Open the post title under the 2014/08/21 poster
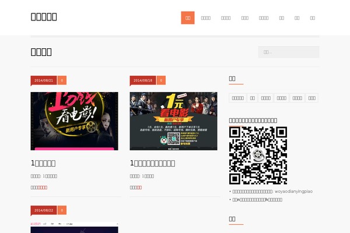 [43, 163]
